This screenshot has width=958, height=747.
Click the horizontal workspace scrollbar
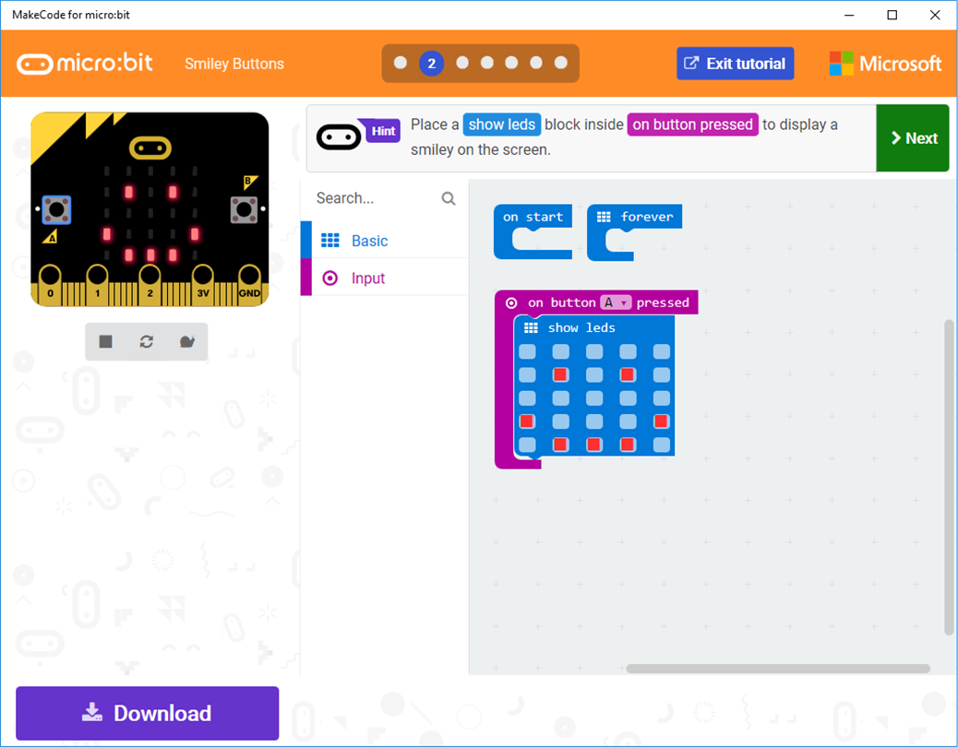point(778,669)
